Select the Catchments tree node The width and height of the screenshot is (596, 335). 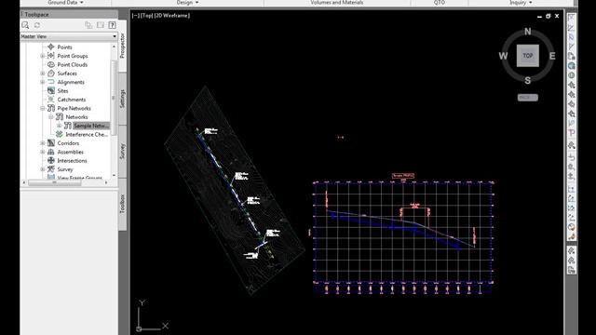[72, 100]
